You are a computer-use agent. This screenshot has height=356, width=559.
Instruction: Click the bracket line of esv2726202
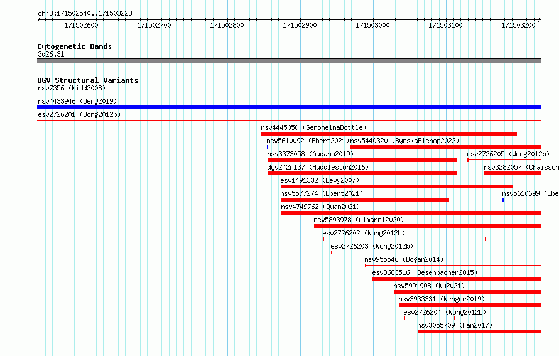[x=404, y=239]
